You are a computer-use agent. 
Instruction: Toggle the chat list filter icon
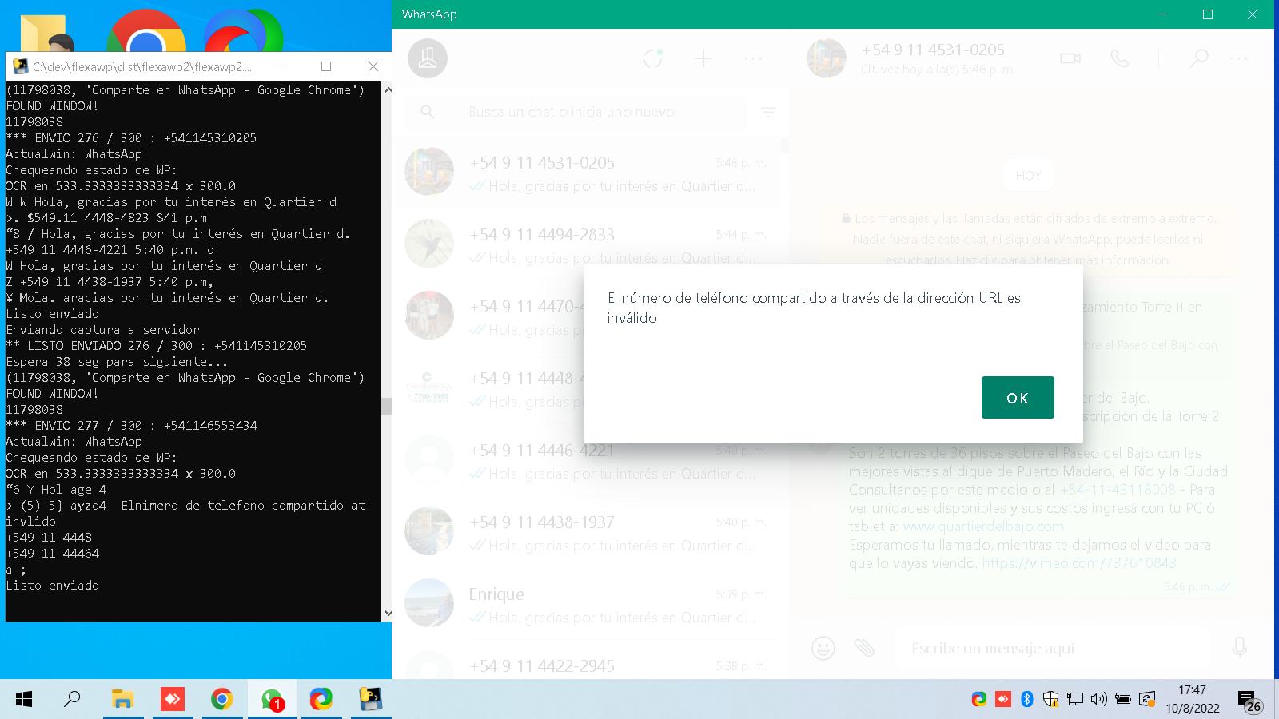pyautogui.click(x=768, y=112)
